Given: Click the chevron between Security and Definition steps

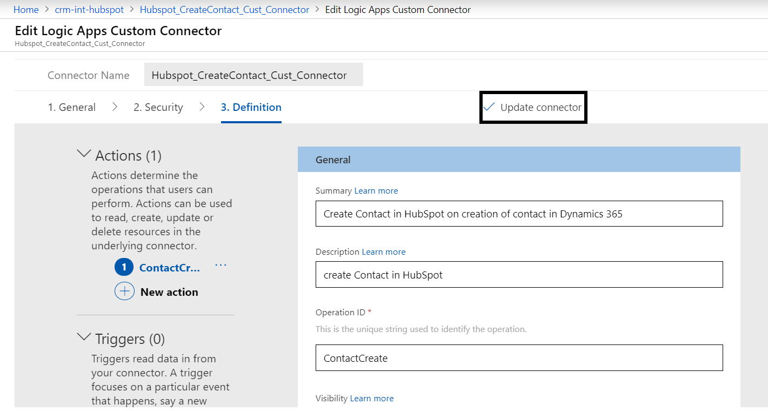Looking at the screenshot, I should [x=202, y=107].
